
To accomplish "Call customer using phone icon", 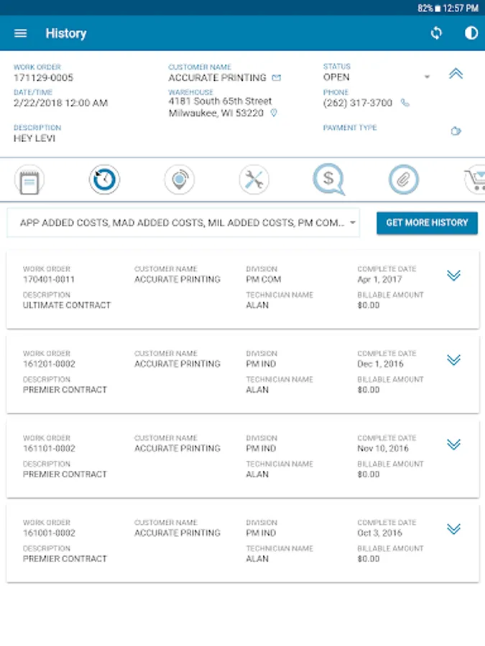I will [x=405, y=103].
